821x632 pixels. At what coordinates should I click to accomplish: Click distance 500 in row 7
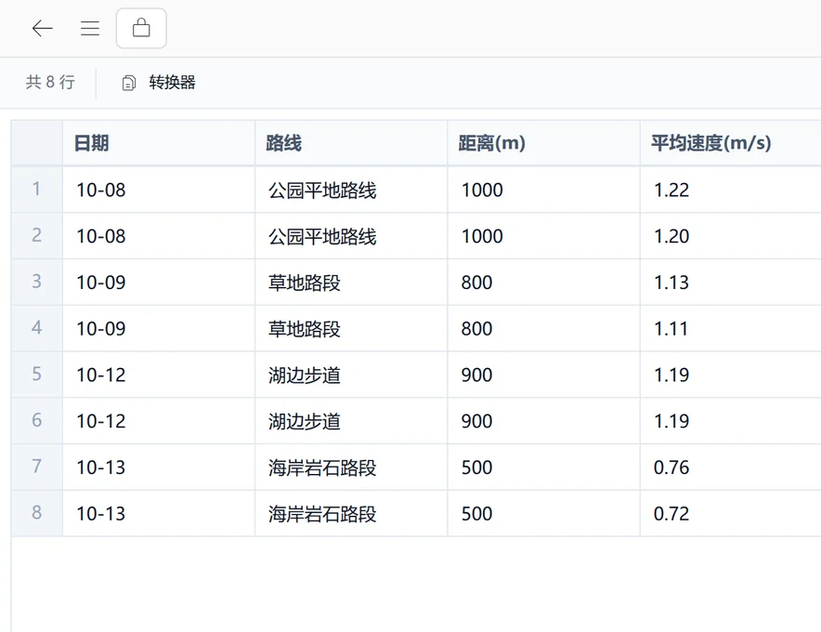pos(477,467)
